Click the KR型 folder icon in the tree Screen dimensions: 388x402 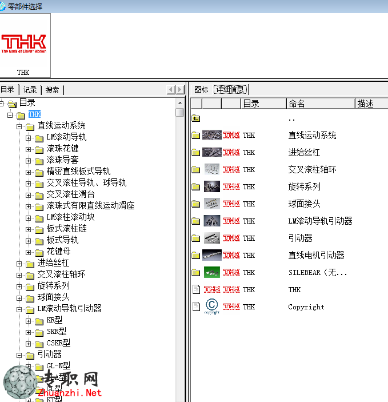(x=39, y=321)
